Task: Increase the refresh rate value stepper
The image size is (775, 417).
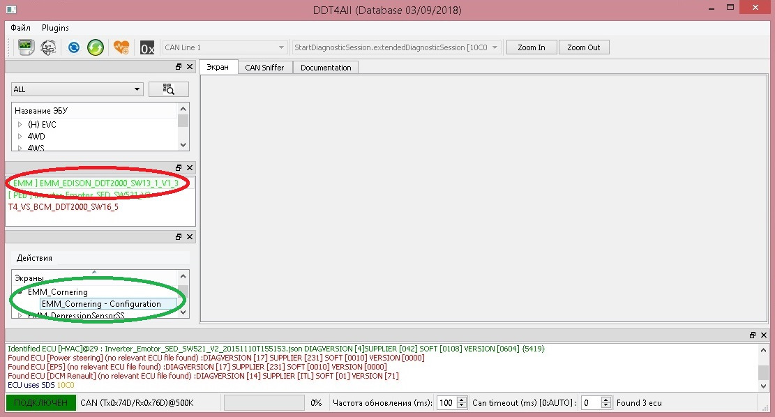Action: 462,400
